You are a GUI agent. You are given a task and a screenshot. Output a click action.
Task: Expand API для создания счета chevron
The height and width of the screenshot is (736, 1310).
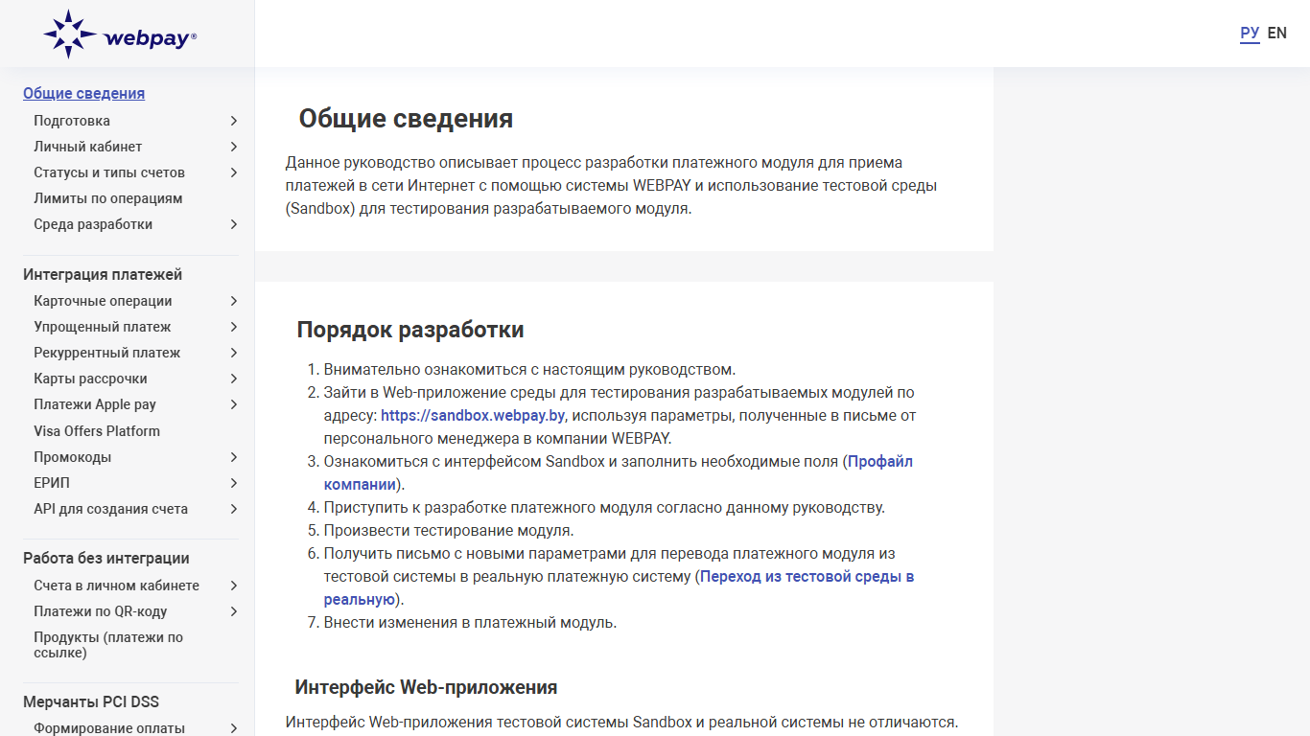tap(233, 509)
